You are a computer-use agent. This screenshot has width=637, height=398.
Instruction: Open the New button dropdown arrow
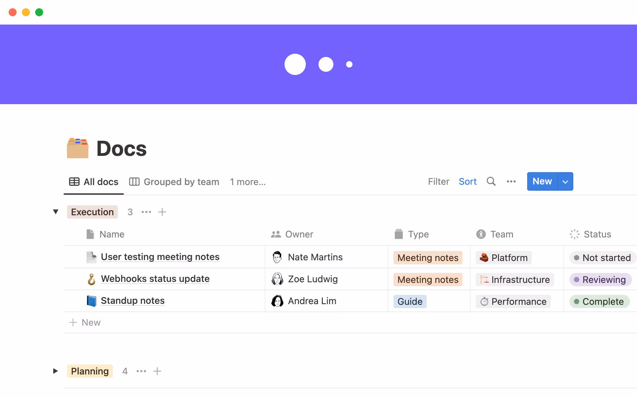click(565, 181)
